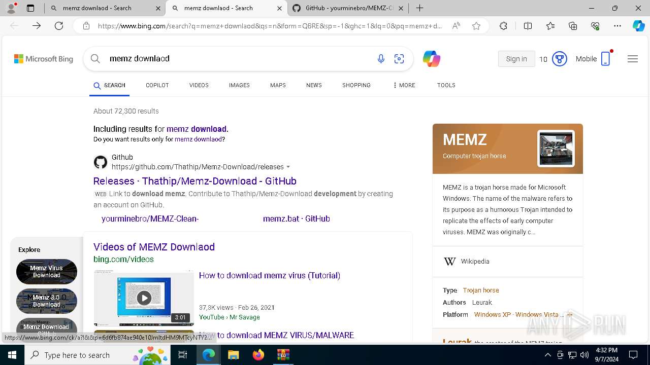This screenshot has height=365, width=650.
Task: Open yourminebro/MEMZ-Clean- sublink
Action: (150, 218)
